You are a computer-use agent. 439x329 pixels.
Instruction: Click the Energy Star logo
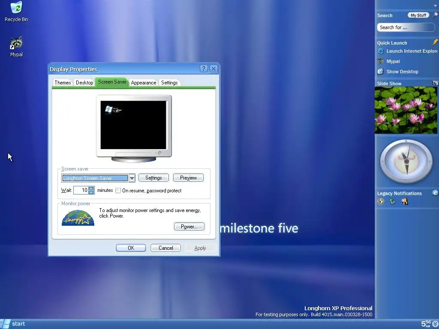78,218
